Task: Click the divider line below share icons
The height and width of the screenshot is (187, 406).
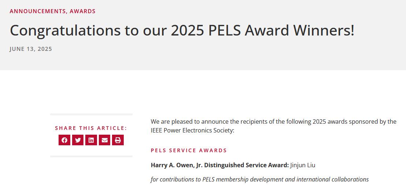Action: 91,156
